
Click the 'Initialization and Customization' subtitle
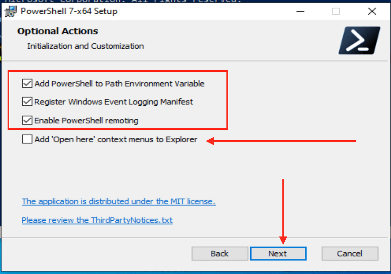[85, 46]
